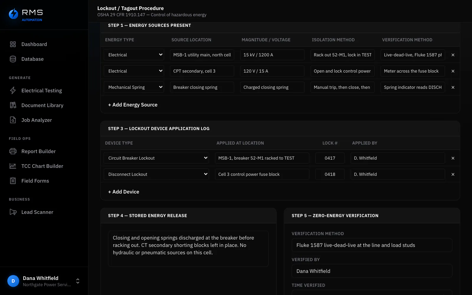Open the Circuit Breaker Lockout device dropdown
Viewport: 472px width, 295px height.
coord(156,158)
